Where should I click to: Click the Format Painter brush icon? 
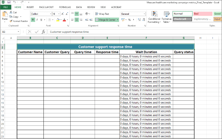pos(11,21)
